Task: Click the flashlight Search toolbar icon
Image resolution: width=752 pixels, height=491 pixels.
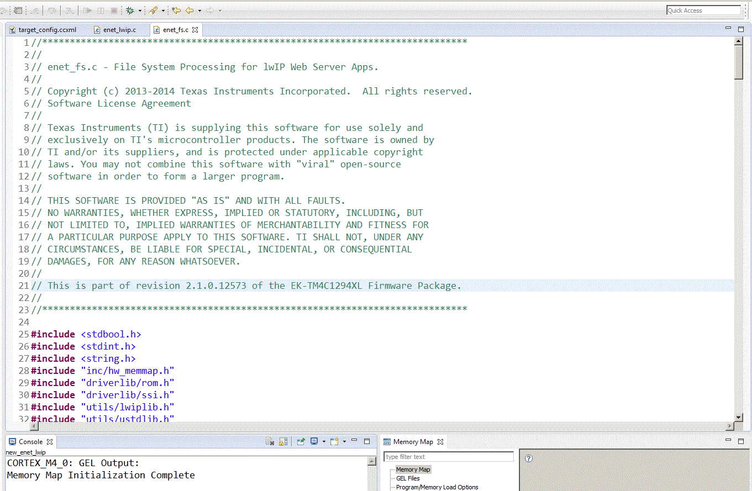Action: tap(154, 10)
